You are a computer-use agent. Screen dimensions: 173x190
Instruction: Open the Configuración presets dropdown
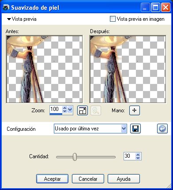coord(124,129)
